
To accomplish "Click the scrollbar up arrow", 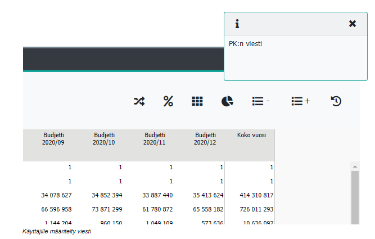I will click(x=355, y=166).
